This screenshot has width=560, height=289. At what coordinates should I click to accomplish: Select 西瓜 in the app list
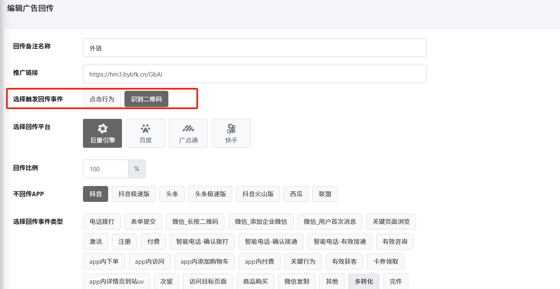[296, 194]
